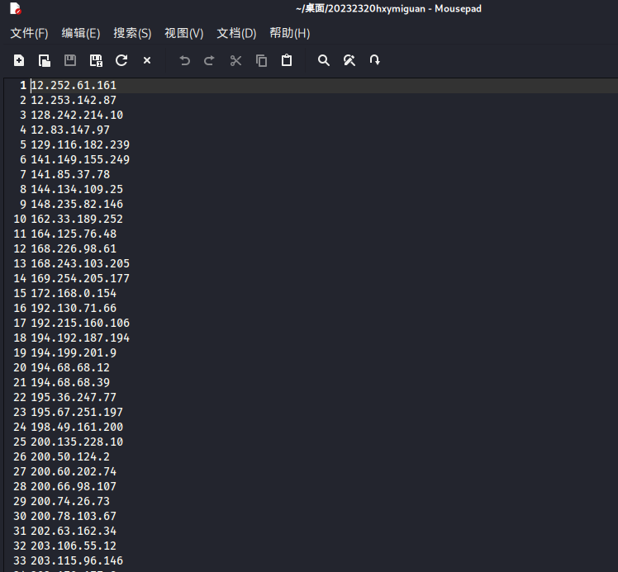Place cursor on 200.60.202.74
Image resolution: width=618 pixels, height=572 pixels.
[74, 471]
